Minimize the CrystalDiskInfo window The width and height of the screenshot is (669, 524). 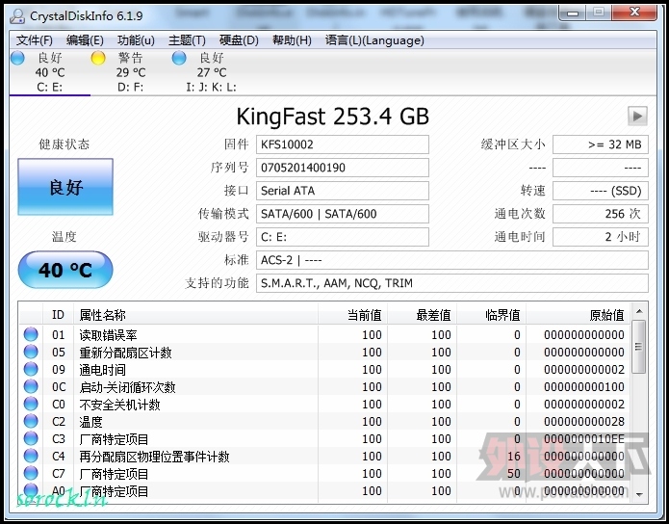click(x=573, y=13)
